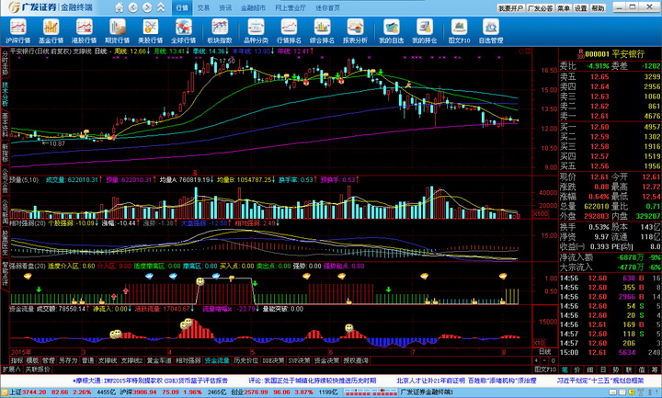Switch to the 迷你首页 top tab

pos(327,8)
